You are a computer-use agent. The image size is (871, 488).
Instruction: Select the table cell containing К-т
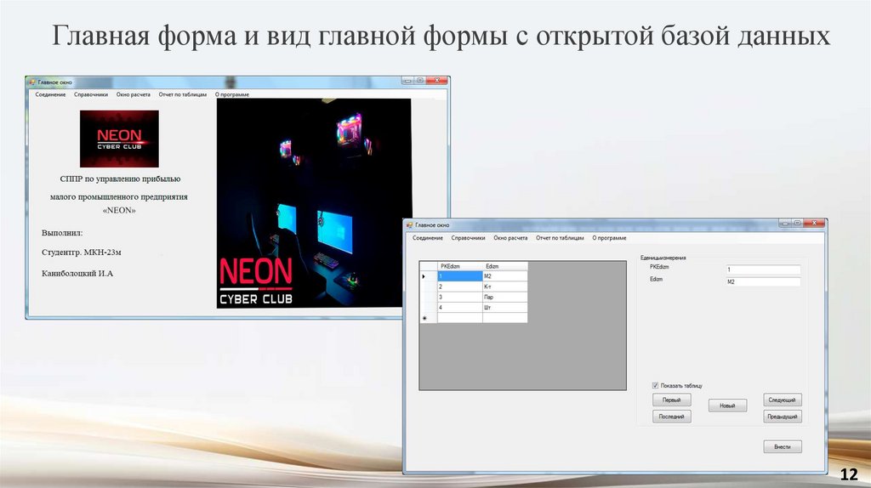[x=505, y=287]
